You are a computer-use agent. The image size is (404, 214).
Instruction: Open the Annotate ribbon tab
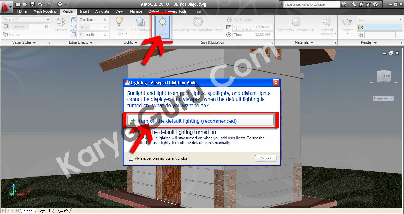point(102,11)
